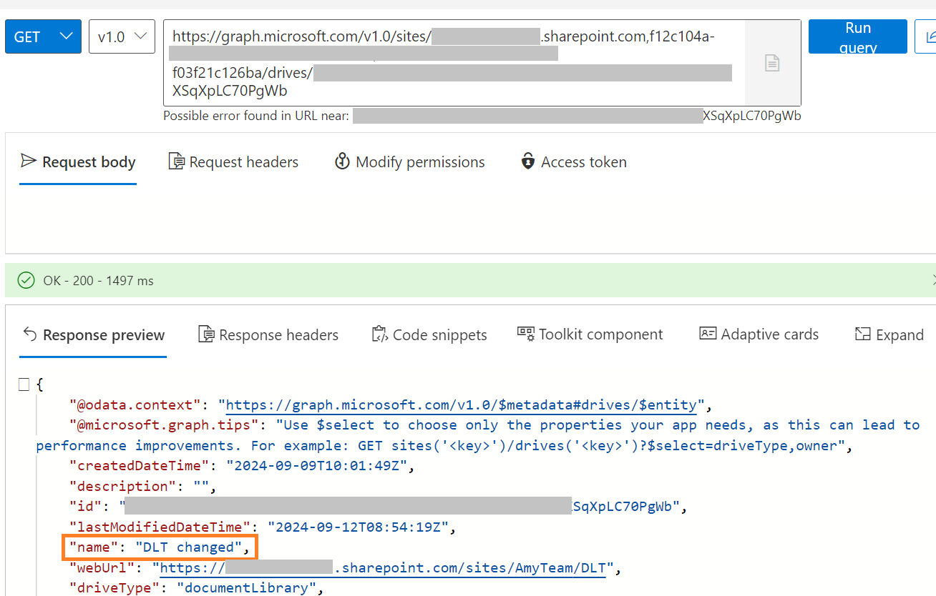The height and width of the screenshot is (596, 936).
Task: Dismiss the OK - 200 status message
Action: 932,280
